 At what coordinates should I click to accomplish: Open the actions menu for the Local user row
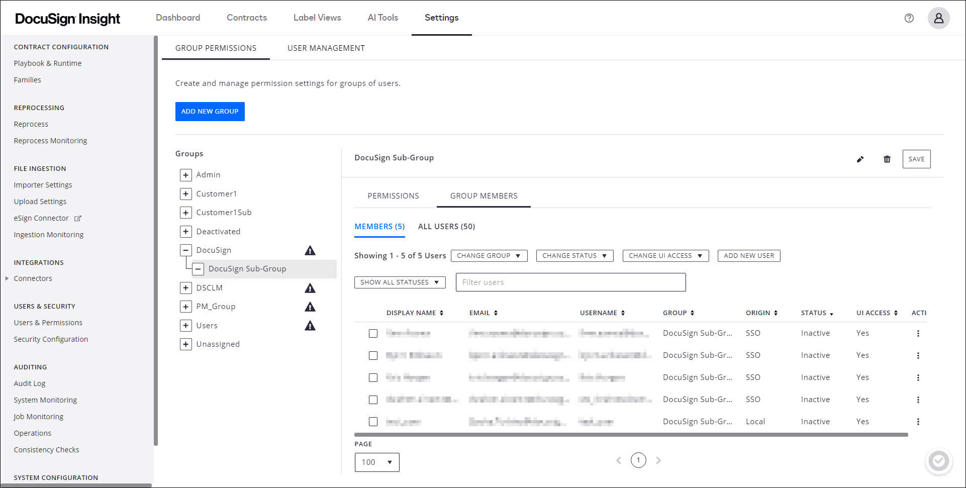(x=918, y=422)
